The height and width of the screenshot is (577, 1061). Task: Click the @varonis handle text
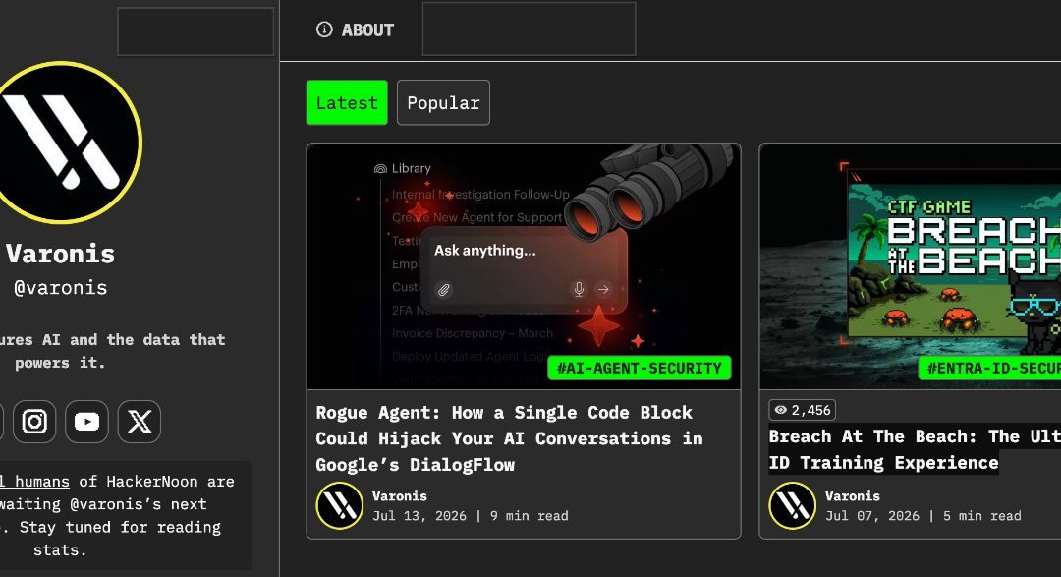61,288
